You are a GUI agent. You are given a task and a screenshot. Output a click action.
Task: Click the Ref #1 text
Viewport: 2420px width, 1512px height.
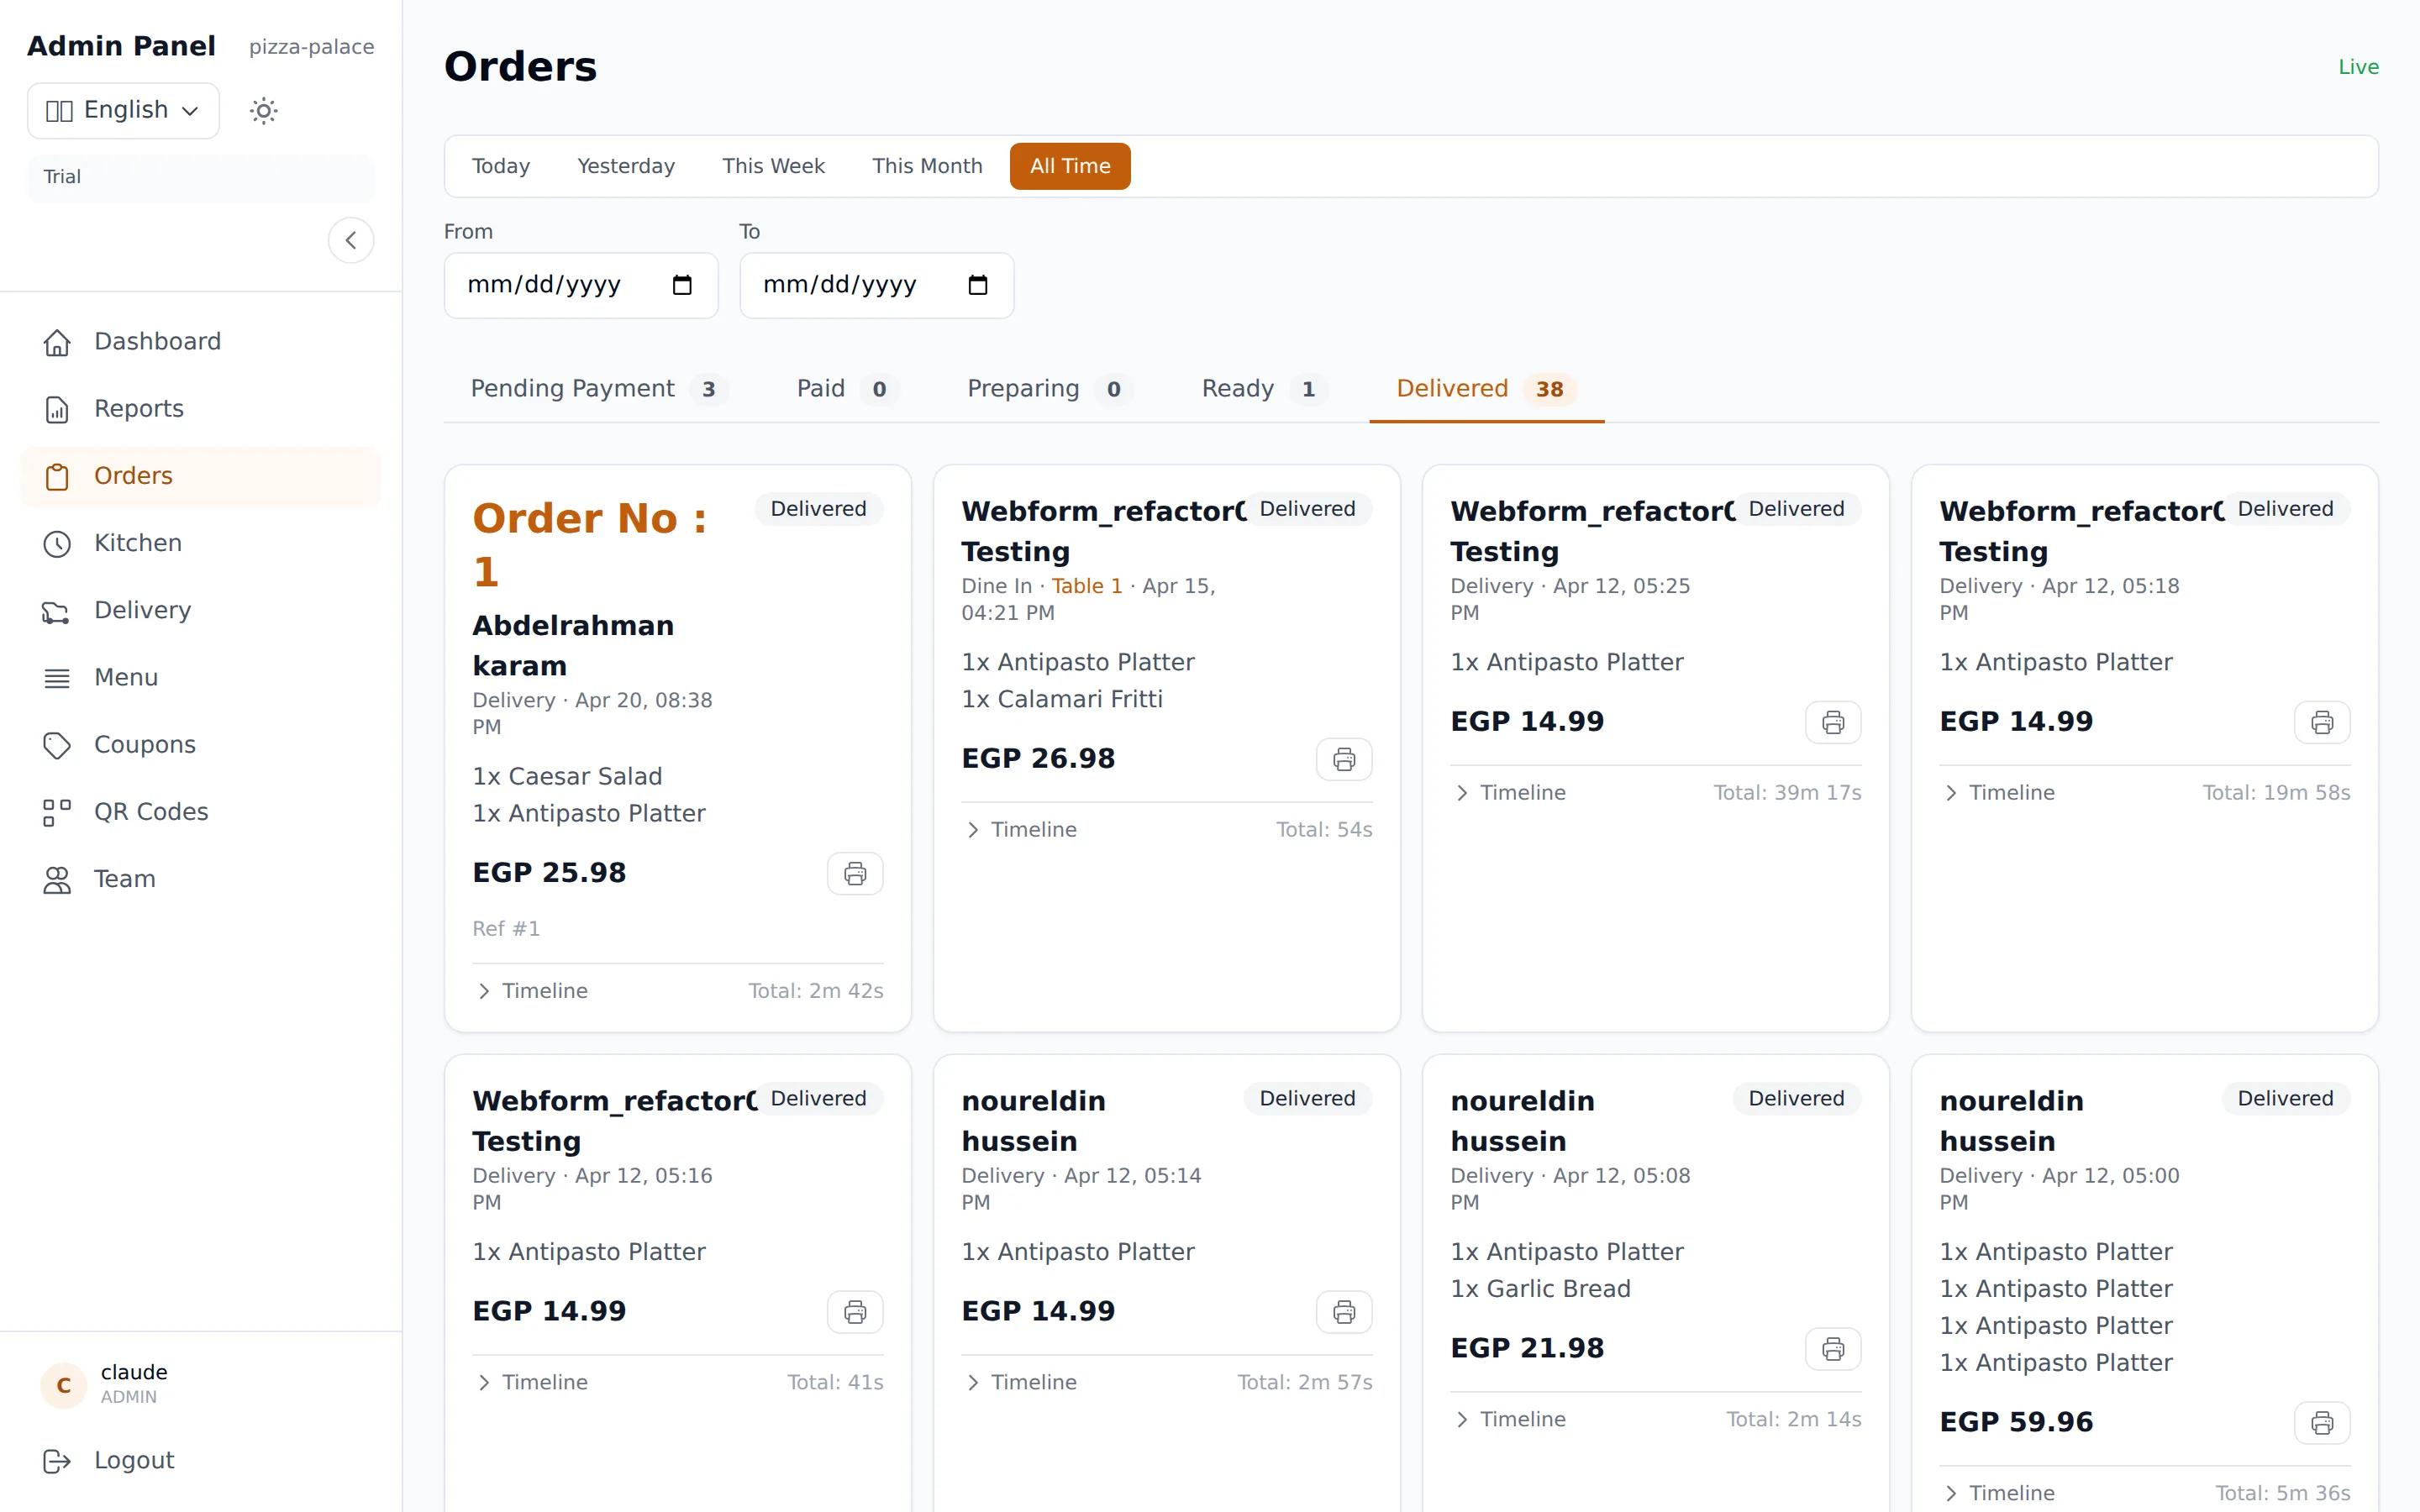coord(506,929)
